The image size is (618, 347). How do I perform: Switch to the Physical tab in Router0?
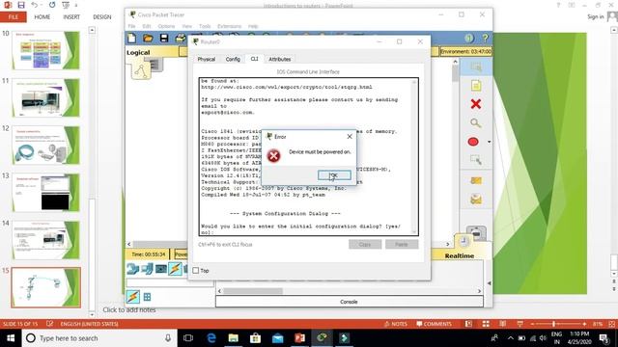coord(206,59)
